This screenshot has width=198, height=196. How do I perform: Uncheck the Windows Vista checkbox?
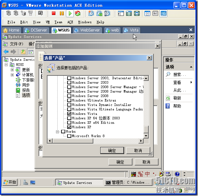pos(69,114)
